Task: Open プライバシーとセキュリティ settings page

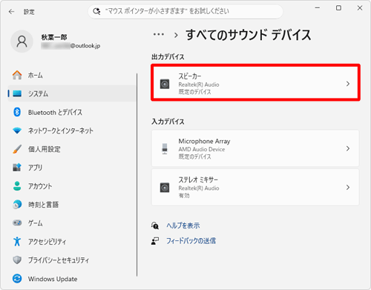Action: pyautogui.click(x=72, y=260)
